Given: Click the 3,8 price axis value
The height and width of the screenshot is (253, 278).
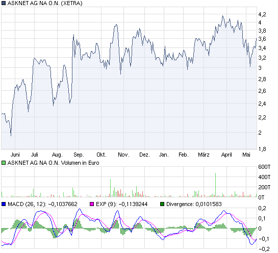Looking at the screenshot, I should (262, 31).
